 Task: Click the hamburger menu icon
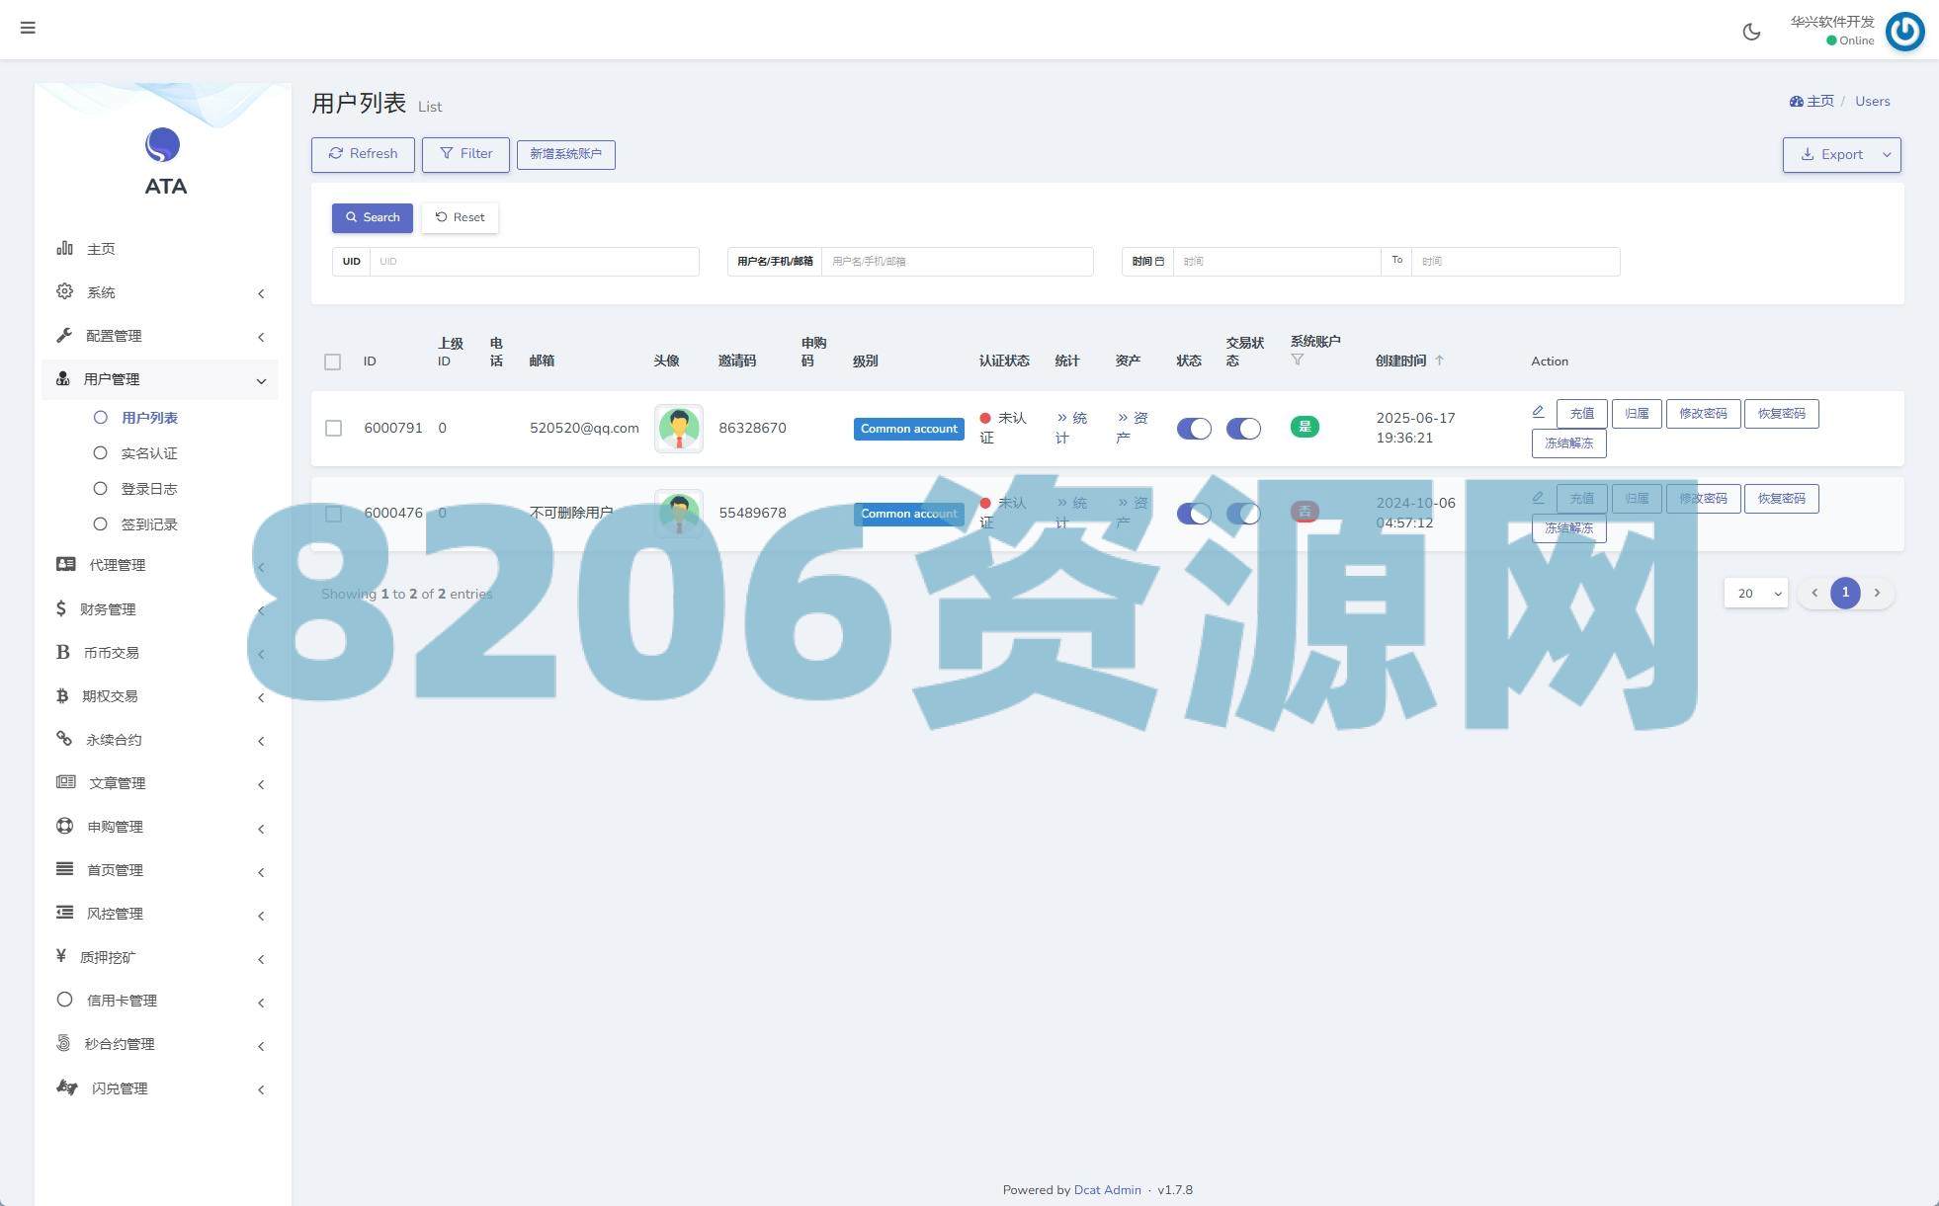[28, 28]
